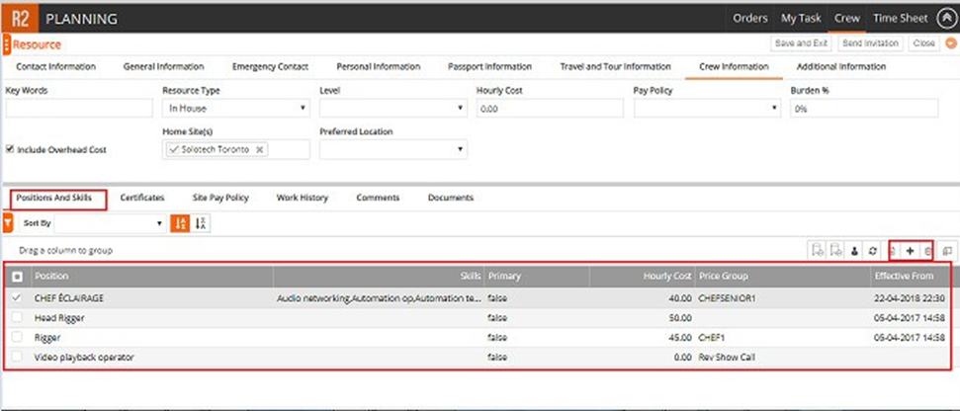Screen dimensions: 960x411
Task: Click into the Key Words input field
Action: [x=79, y=109]
